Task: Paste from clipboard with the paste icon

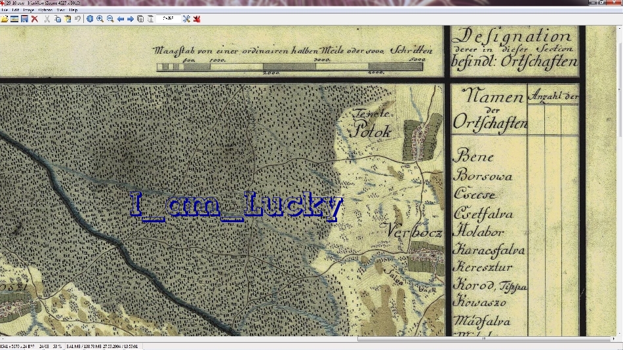Action: [x=68, y=18]
